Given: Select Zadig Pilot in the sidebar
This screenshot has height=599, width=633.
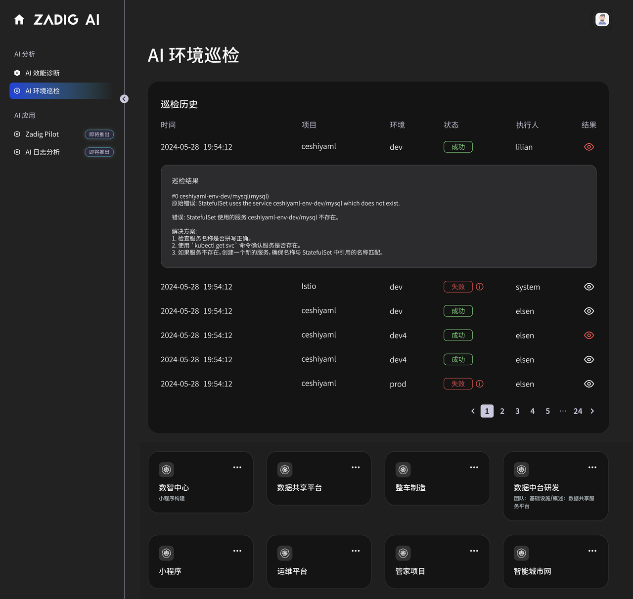Looking at the screenshot, I should [42, 134].
